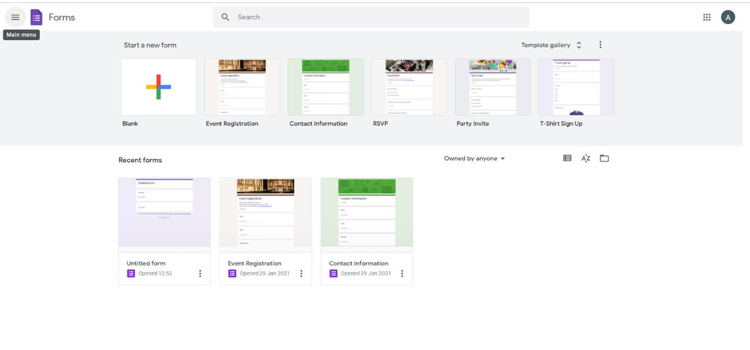Open the file picker folder icon

pos(604,158)
